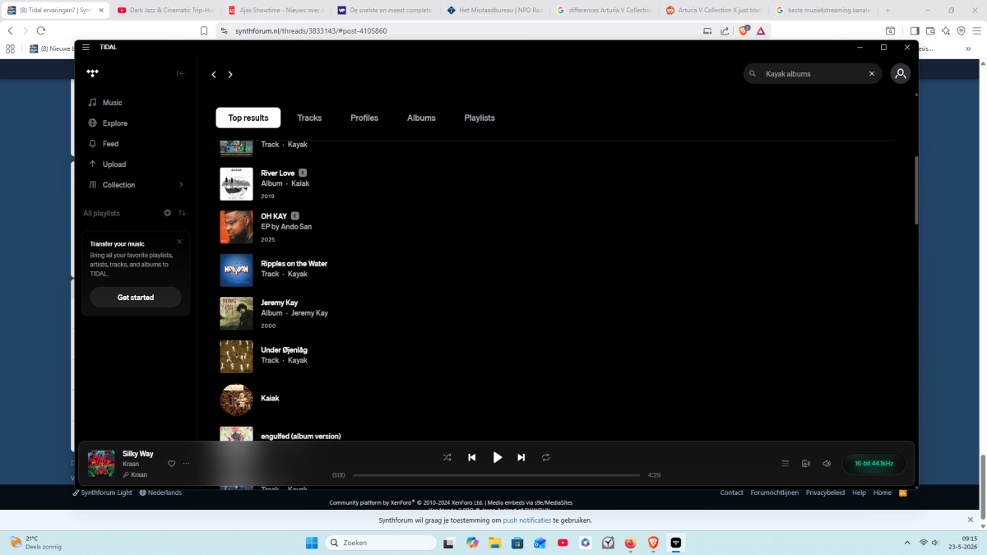Open Forumrichtlijnen in Synthforum footer
987x555 pixels.
pyautogui.click(x=774, y=493)
